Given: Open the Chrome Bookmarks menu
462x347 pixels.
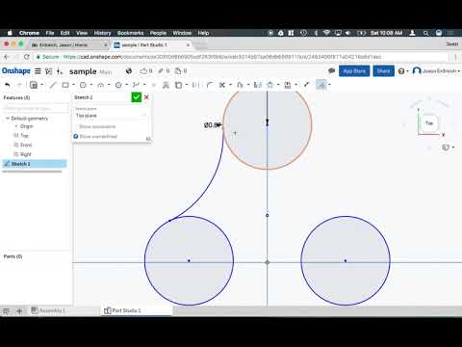Looking at the screenshot, I should coord(130,33).
